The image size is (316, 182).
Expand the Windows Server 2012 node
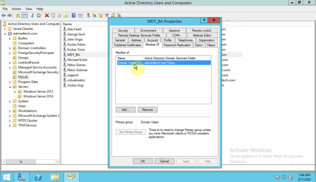click(x=15, y=91)
